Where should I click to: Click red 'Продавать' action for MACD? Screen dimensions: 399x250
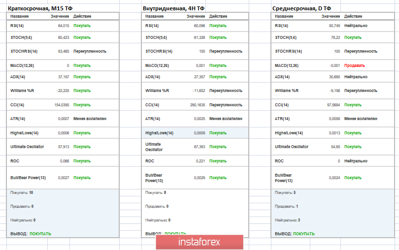[x=355, y=65]
